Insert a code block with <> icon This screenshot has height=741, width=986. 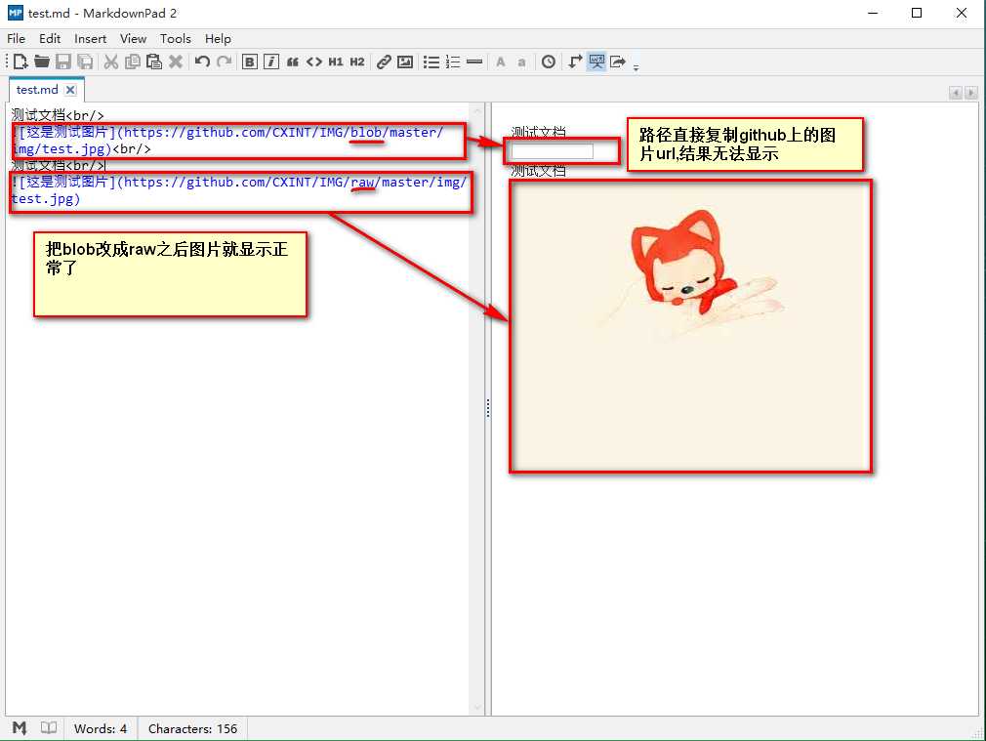[313, 62]
